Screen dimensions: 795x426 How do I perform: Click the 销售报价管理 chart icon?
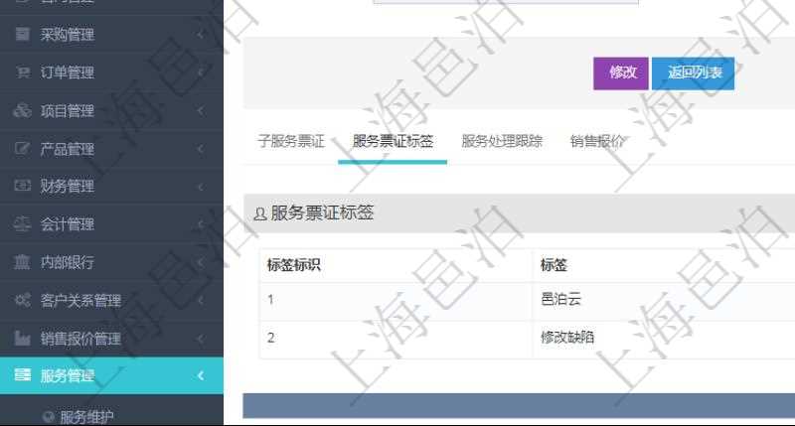click(22, 339)
